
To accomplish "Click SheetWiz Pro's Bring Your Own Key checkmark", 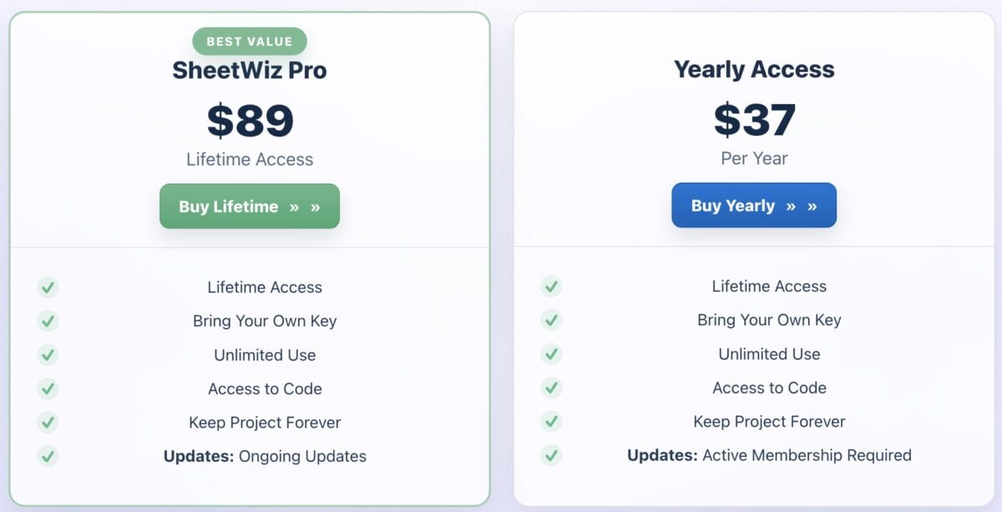I will tap(48, 321).
